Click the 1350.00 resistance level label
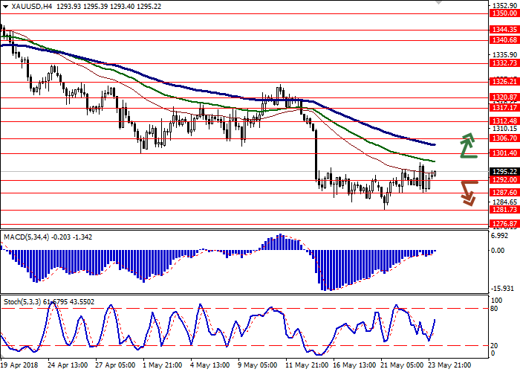The height and width of the screenshot is (372, 520). pos(502,13)
